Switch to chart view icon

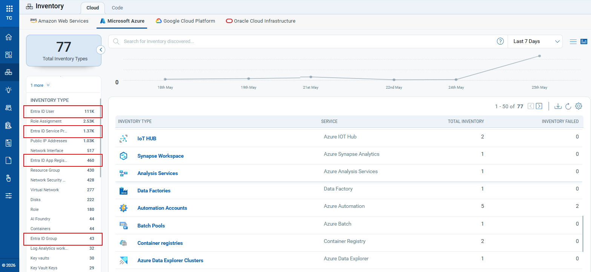click(x=584, y=41)
